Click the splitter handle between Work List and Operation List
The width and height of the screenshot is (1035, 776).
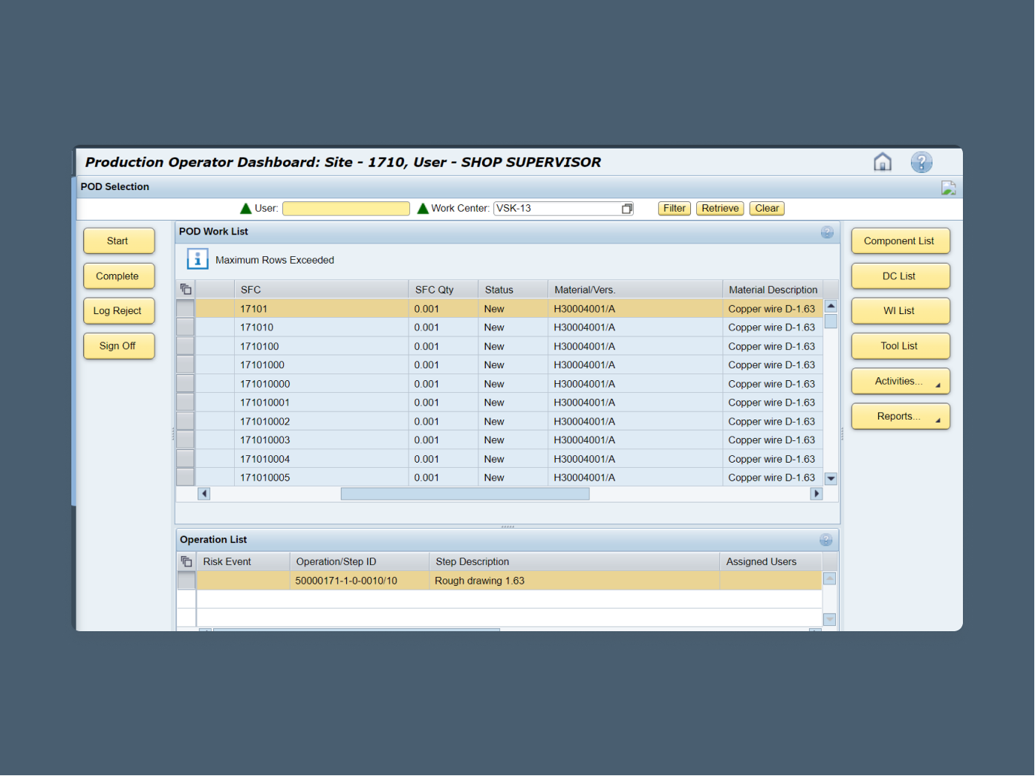(x=507, y=526)
